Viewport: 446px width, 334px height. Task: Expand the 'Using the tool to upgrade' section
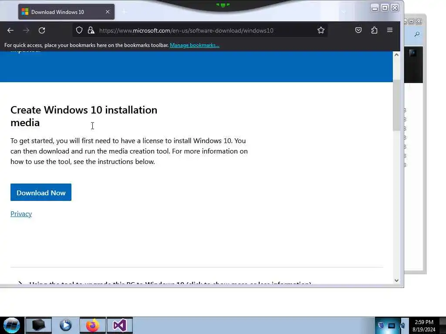click(170, 283)
